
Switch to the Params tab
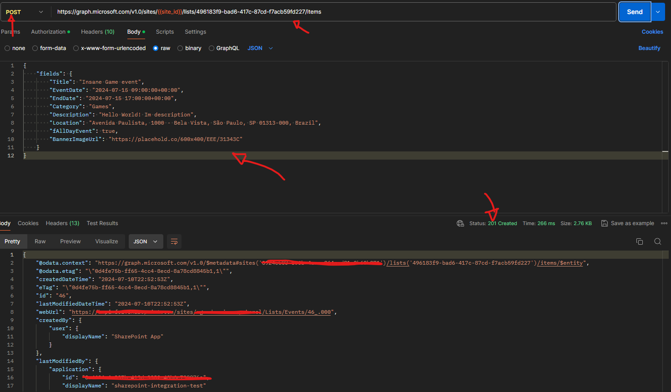click(x=10, y=32)
